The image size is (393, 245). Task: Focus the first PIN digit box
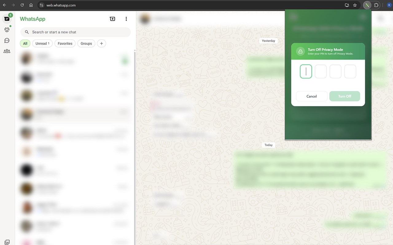(306, 71)
